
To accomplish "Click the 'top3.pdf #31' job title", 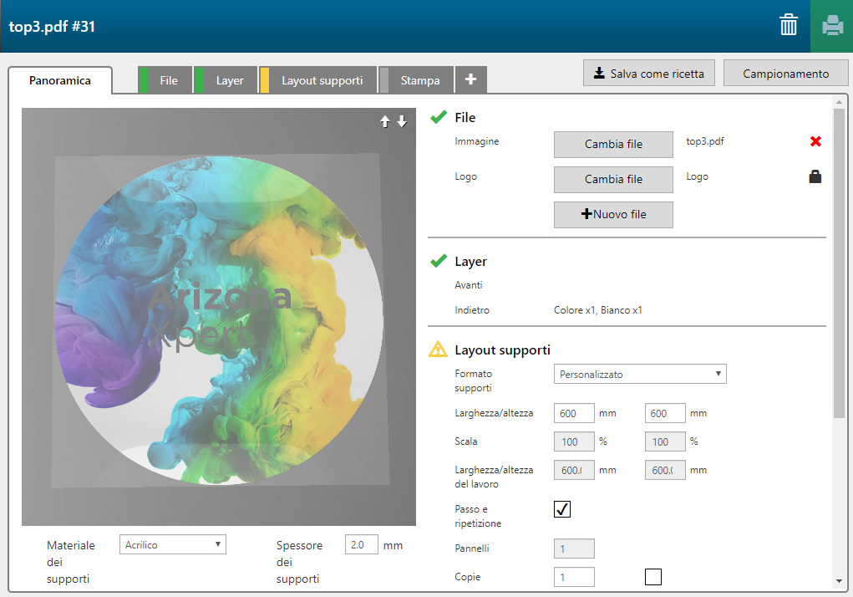I will pyautogui.click(x=52, y=27).
